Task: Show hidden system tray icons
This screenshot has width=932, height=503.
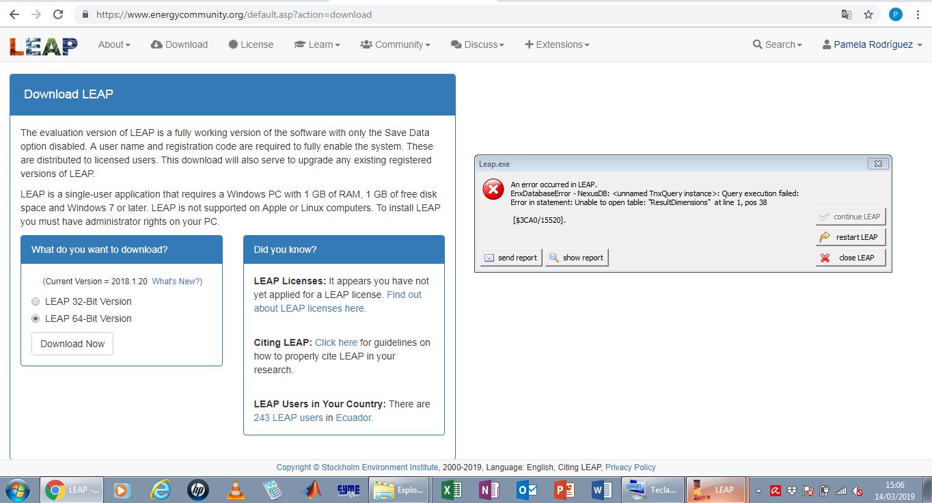Action: point(758,491)
